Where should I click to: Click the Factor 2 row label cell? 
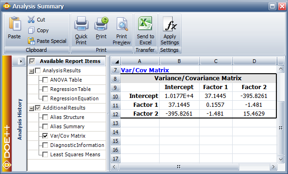click(x=140, y=114)
